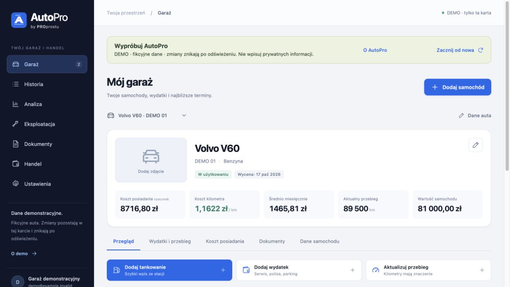Select the Dane samochodu tab
510x287 pixels.
pyautogui.click(x=319, y=241)
